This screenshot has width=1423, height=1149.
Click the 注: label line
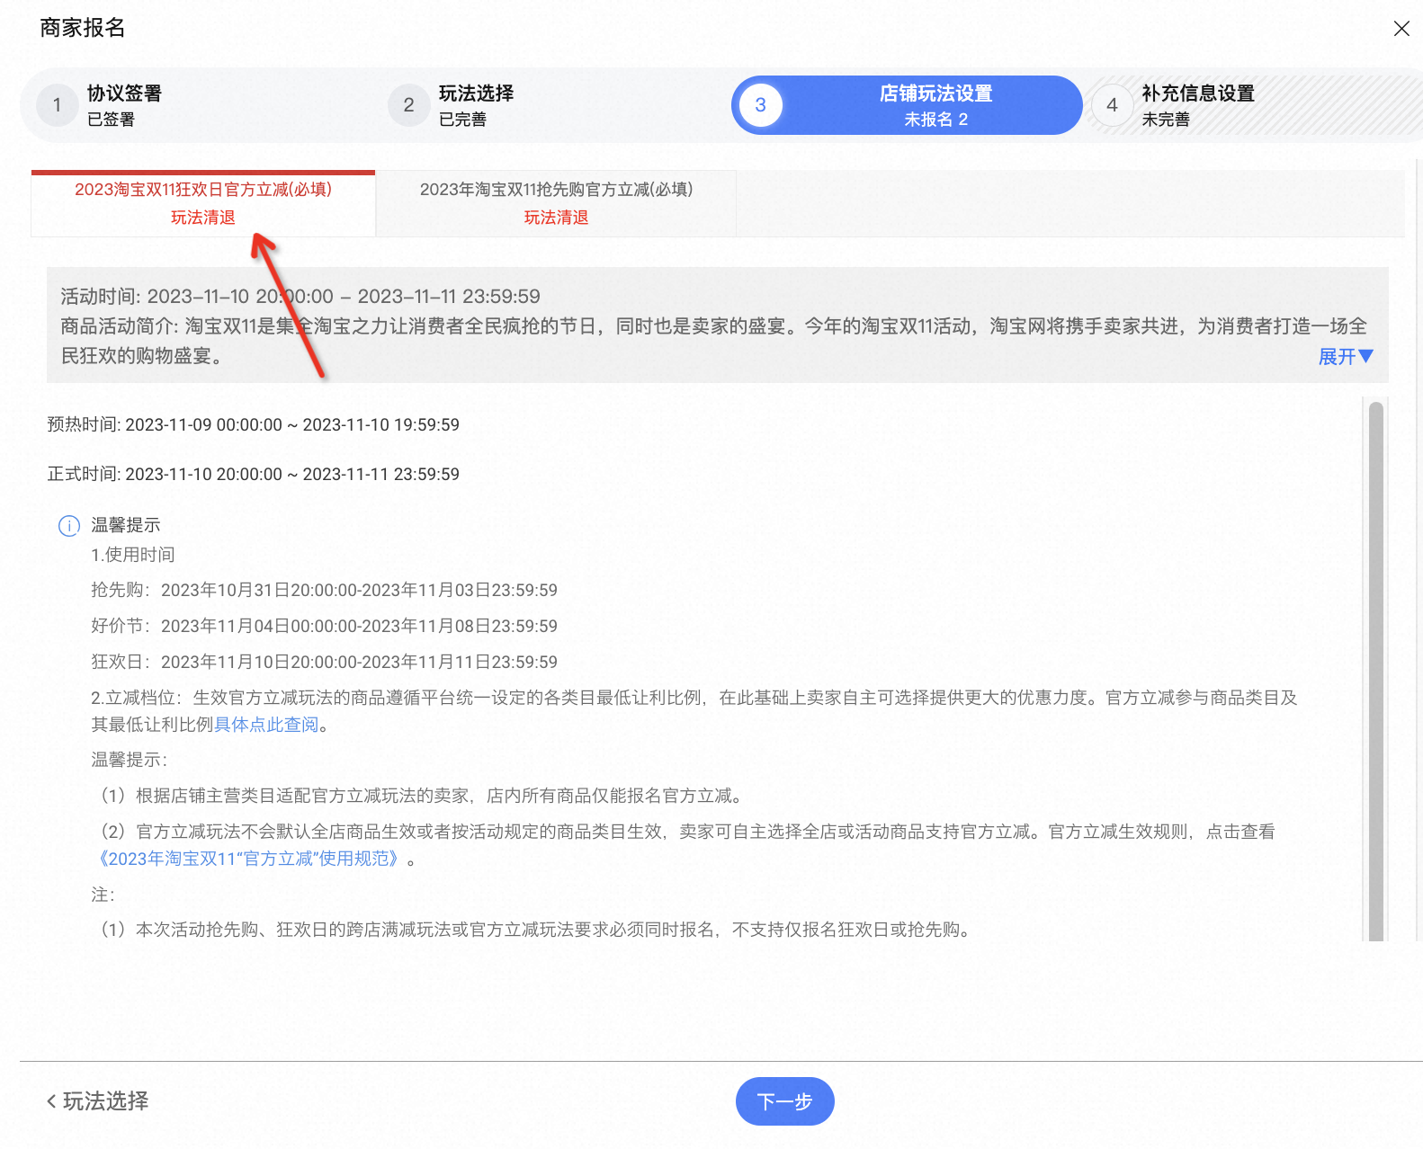103,895
